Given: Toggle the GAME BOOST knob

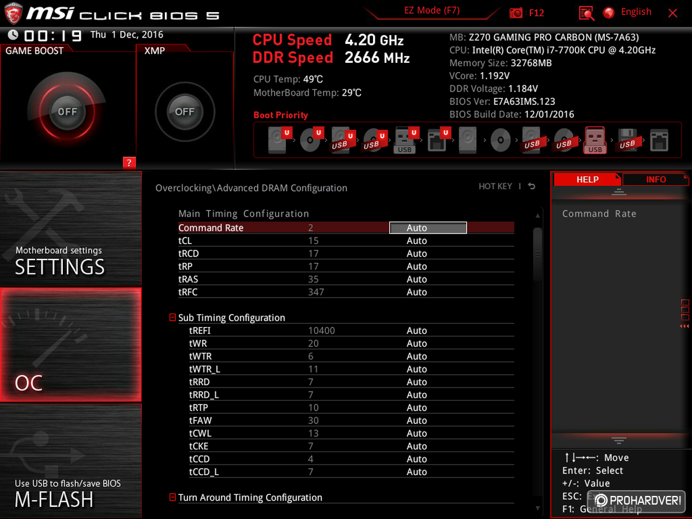Looking at the screenshot, I should 67,111.
